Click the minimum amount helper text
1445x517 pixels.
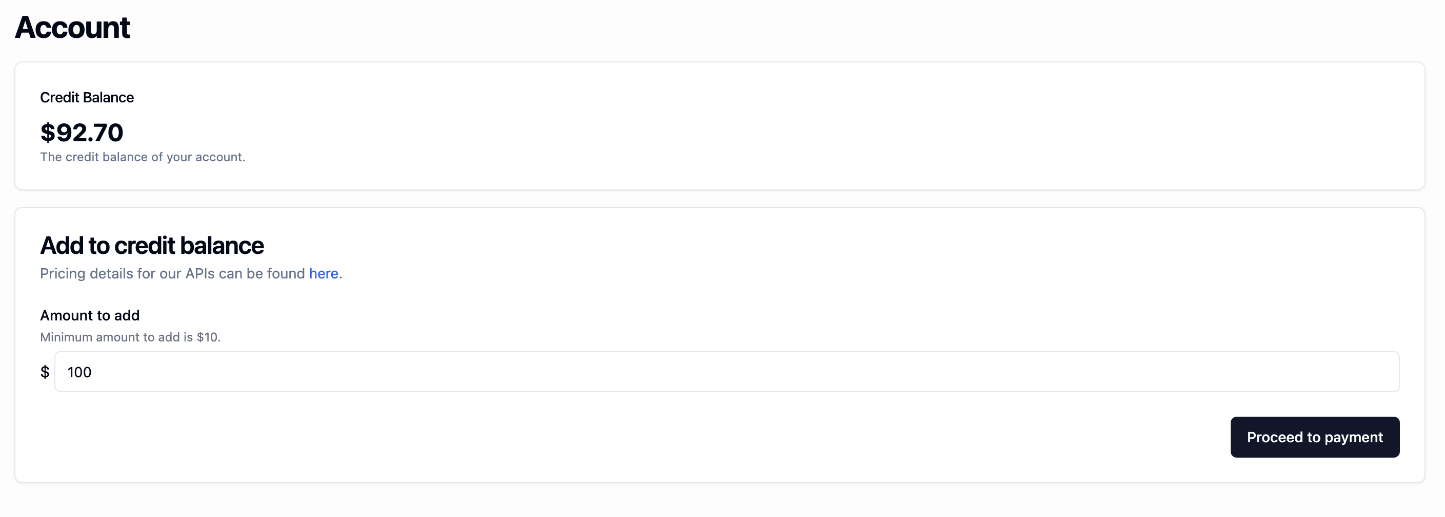click(x=130, y=337)
